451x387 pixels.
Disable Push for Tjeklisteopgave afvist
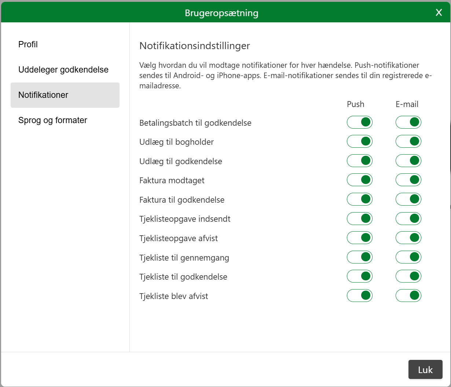point(360,238)
